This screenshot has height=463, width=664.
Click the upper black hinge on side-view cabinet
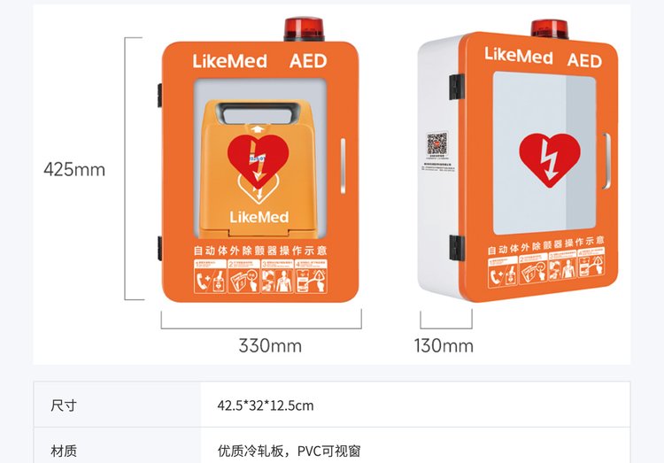tap(457, 87)
